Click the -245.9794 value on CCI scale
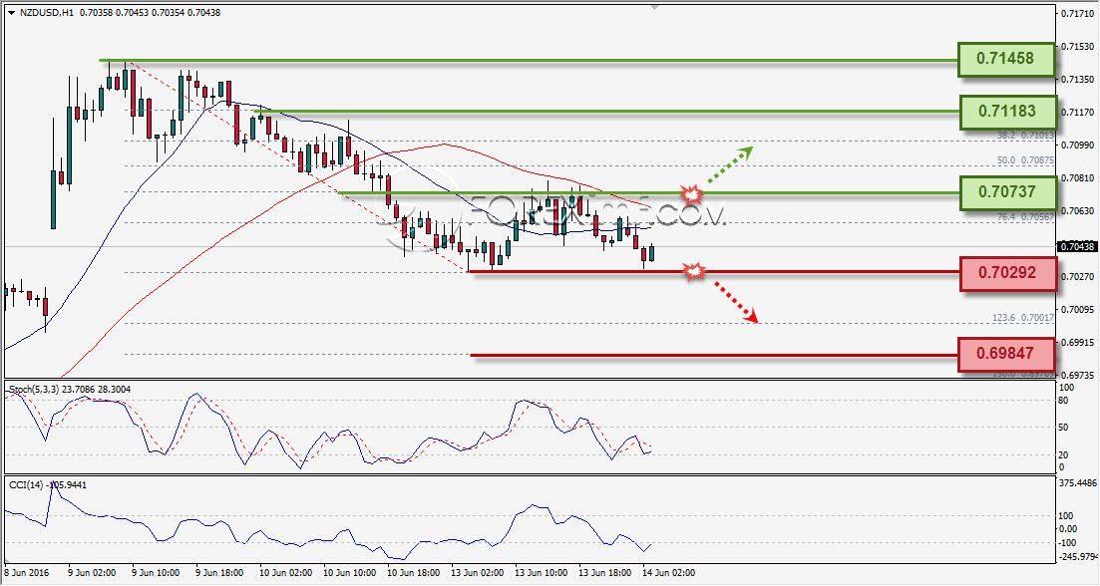The width and height of the screenshot is (1100, 586). pos(1077,556)
